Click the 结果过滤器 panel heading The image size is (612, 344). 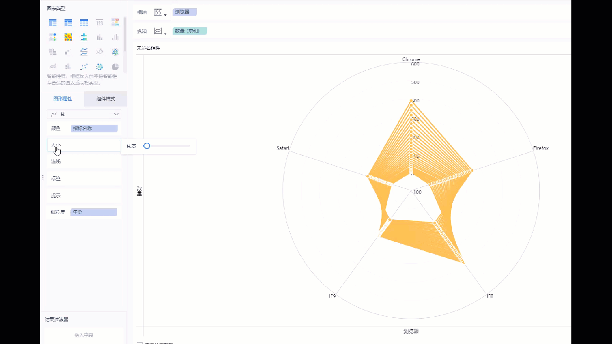pos(57,320)
